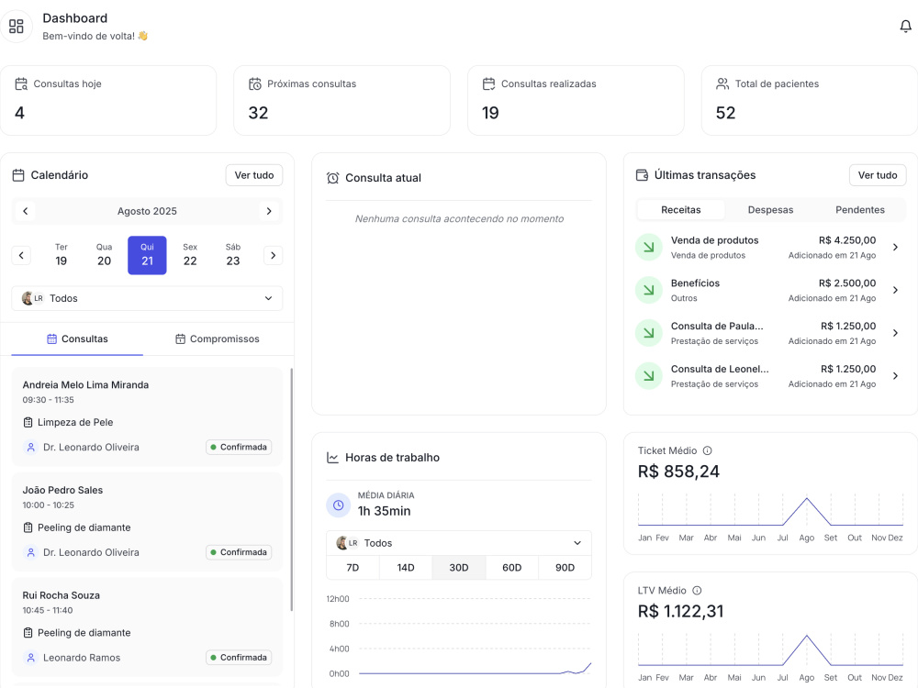Click the Ago peak on Ticket Médio chart

click(x=807, y=498)
